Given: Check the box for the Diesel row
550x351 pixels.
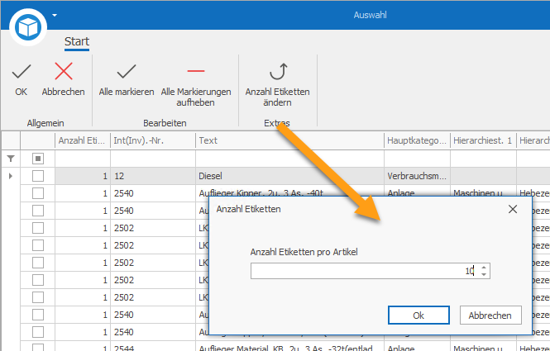Looking at the screenshot, I should click(x=38, y=176).
